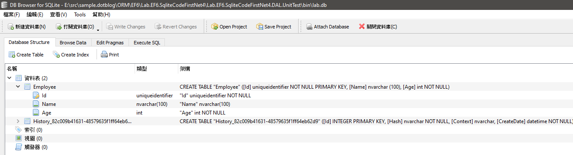The width and height of the screenshot is (573, 155).
Task: Click the nvarchar(100) type cell
Action: (152, 104)
